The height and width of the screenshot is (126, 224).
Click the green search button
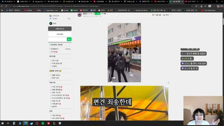click(x=69, y=39)
